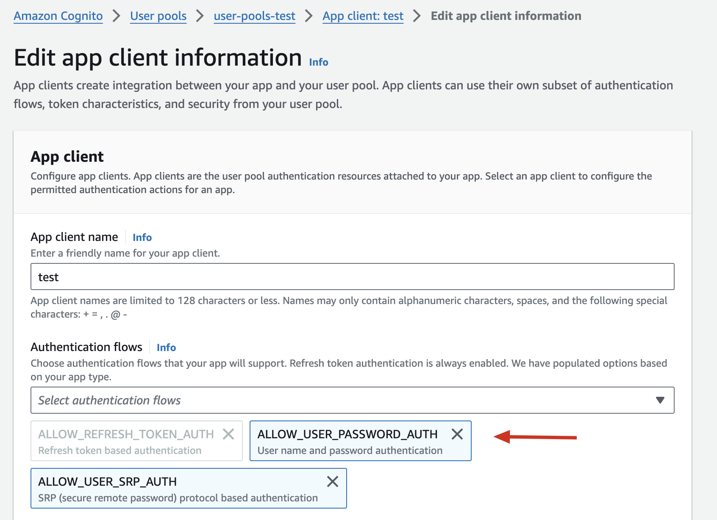
Task: Click the Edit app client information breadcrumb
Action: (506, 16)
